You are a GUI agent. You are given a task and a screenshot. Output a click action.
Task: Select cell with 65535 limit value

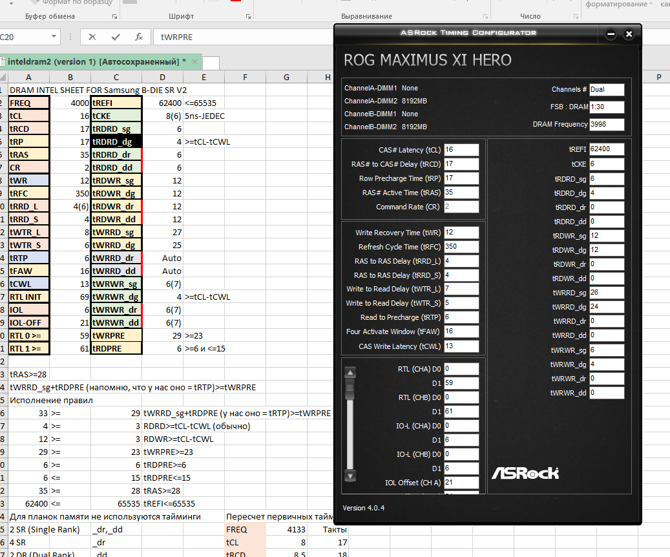(x=116, y=504)
